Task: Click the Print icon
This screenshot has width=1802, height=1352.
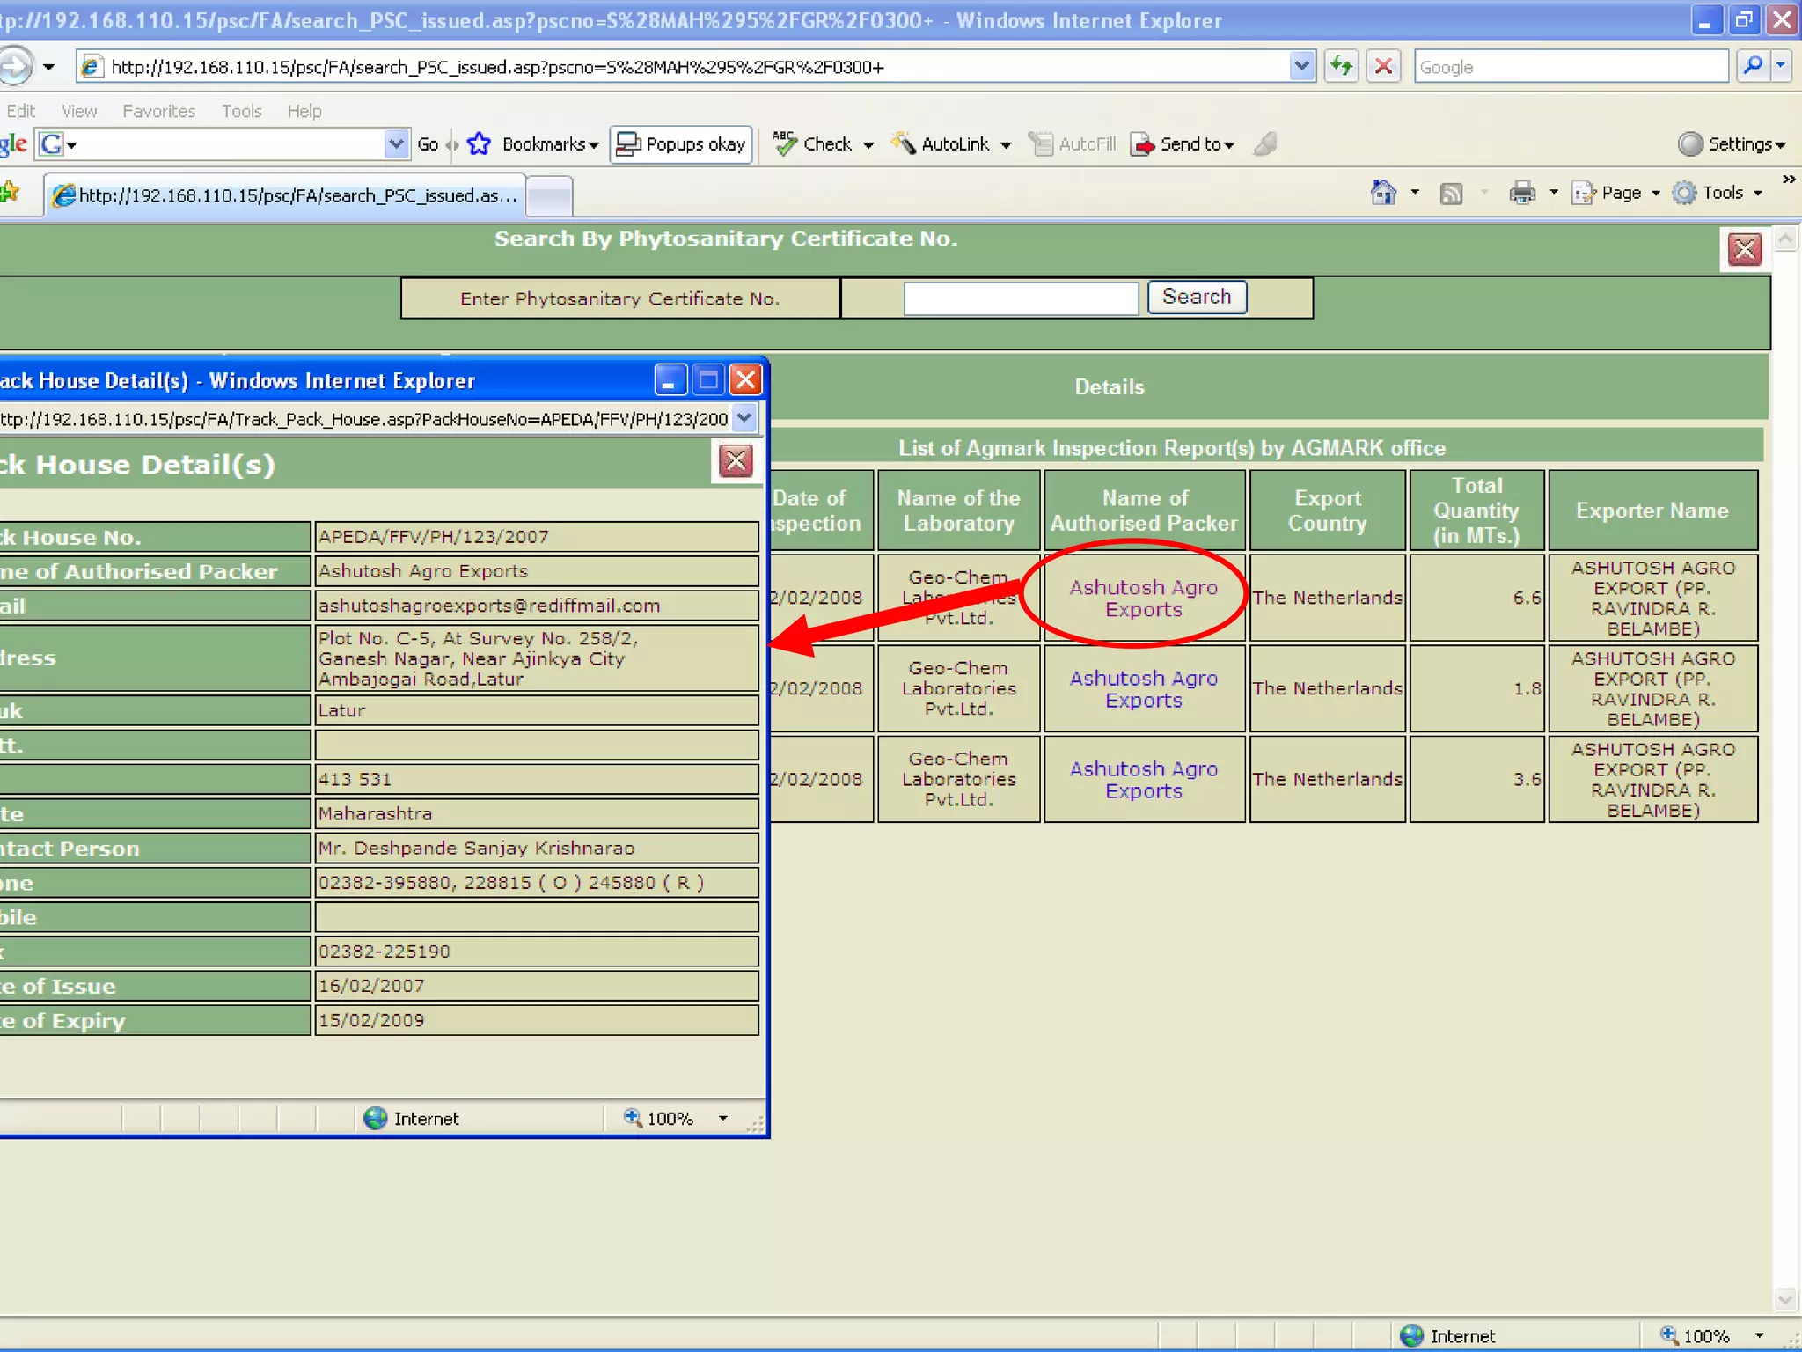Action: pos(1521,193)
